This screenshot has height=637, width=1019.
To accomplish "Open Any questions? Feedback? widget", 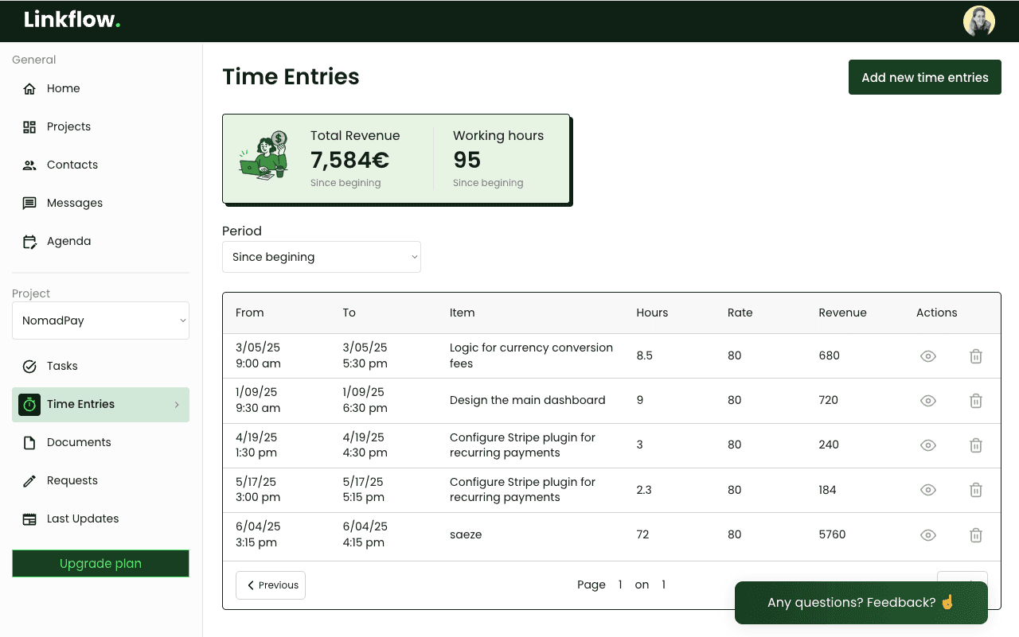I will pos(861,603).
